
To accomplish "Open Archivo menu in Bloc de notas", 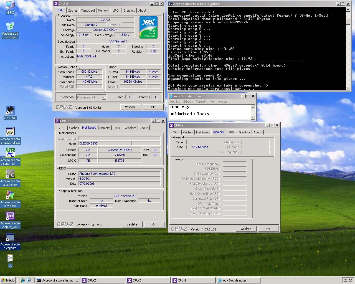I will click(x=175, y=102).
